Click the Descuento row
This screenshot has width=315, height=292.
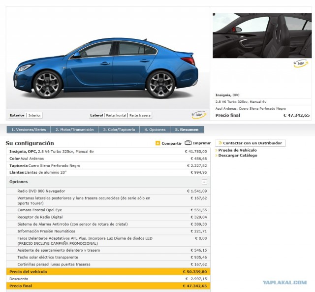coord(108,279)
